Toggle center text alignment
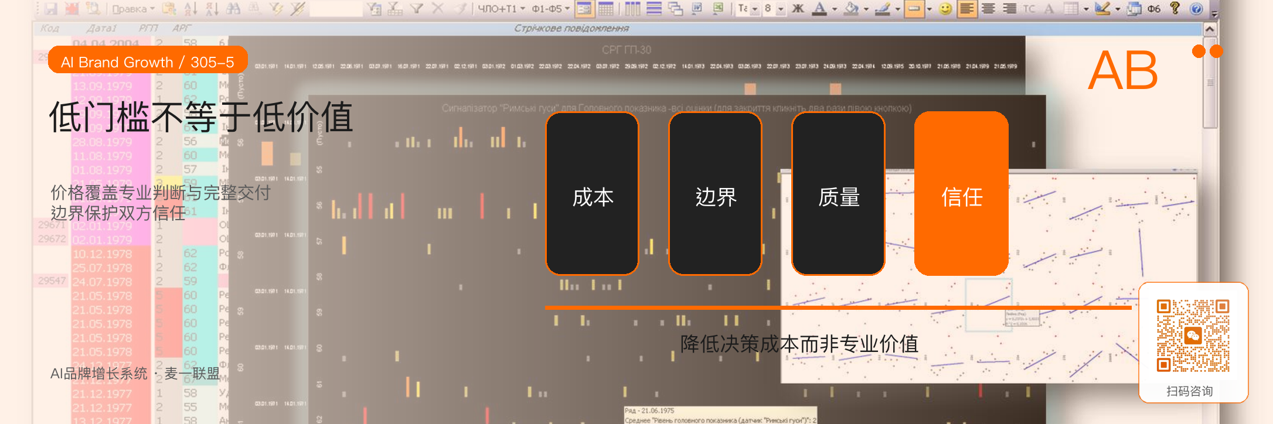Screen dimensions: 1273x424 click(988, 9)
